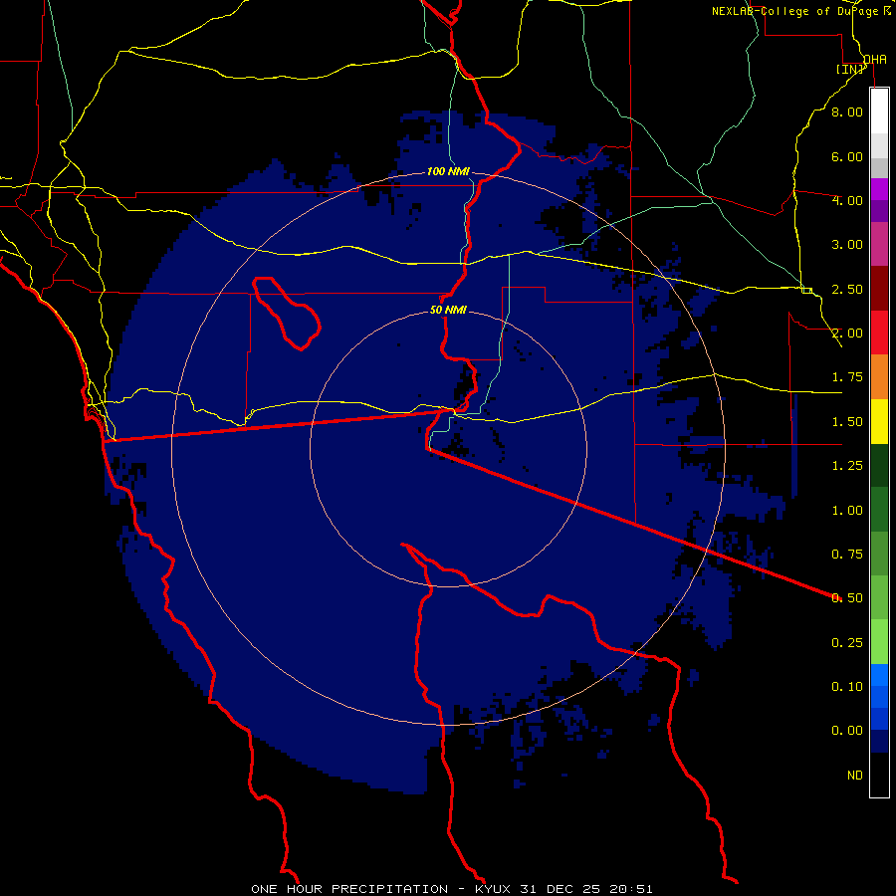Image resolution: width=896 pixels, height=896 pixels.
Task: Select the green 1.00 legend swatch
Action: coord(879,510)
